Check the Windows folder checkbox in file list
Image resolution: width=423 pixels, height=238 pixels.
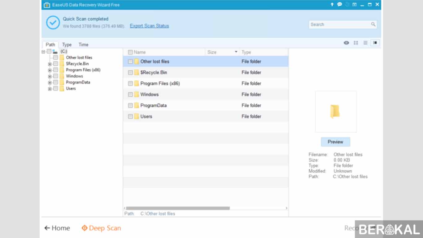click(130, 95)
